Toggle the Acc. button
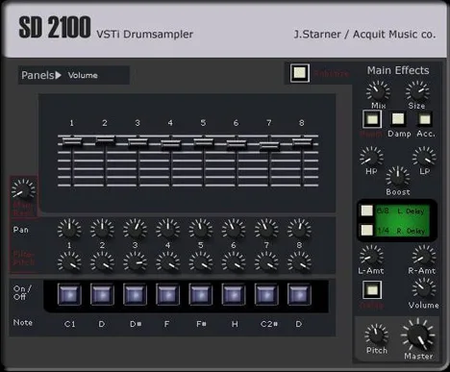This screenshot has width=450, height=372. pyautogui.click(x=425, y=119)
